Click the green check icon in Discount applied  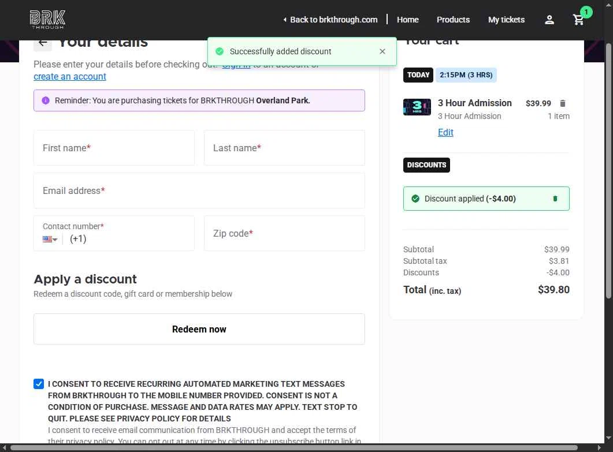click(415, 199)
